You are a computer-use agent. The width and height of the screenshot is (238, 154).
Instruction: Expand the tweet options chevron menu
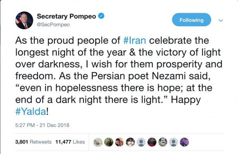click(221, 20)
